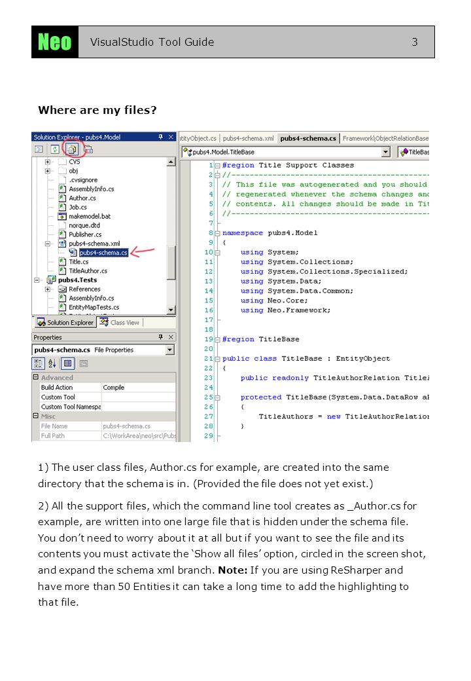This screenshot has height=681, width=471.
Task: Expand the obj folder node
Action: [47, 171]
